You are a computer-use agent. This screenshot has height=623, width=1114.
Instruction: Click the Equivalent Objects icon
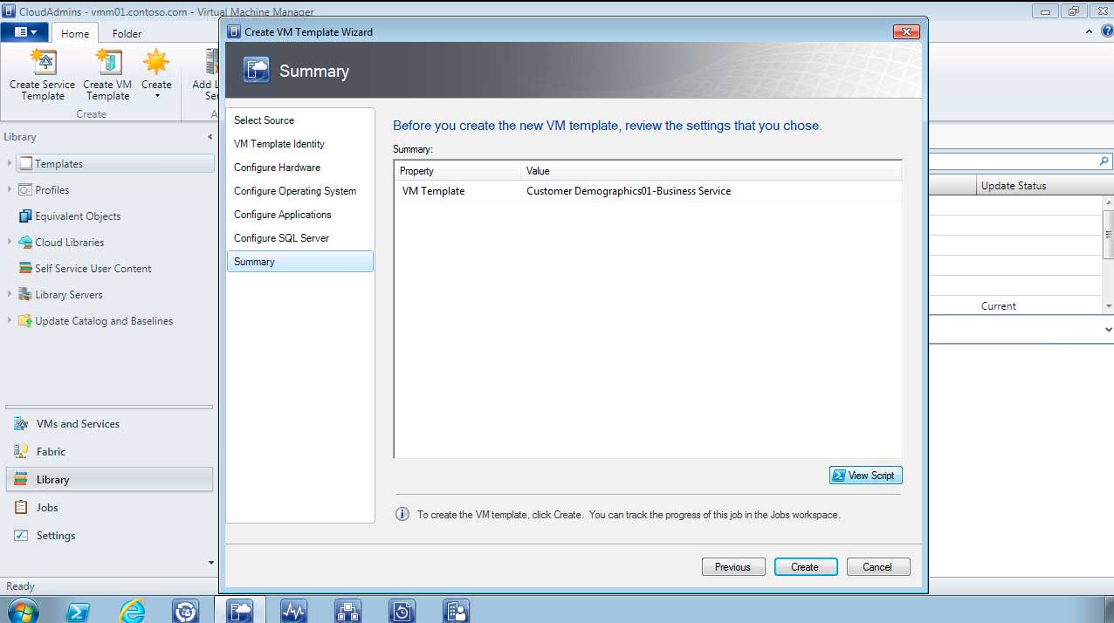coord(25,216)
